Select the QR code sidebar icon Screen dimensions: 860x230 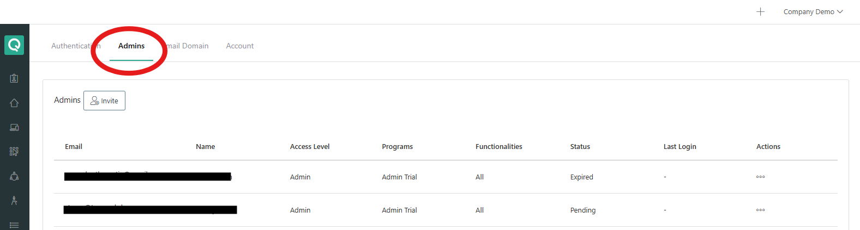click(14, 152)
